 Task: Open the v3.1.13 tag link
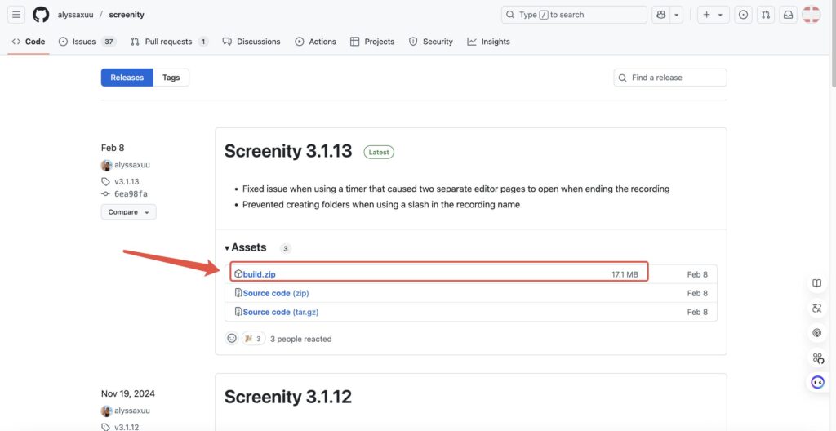pos(127,181)
